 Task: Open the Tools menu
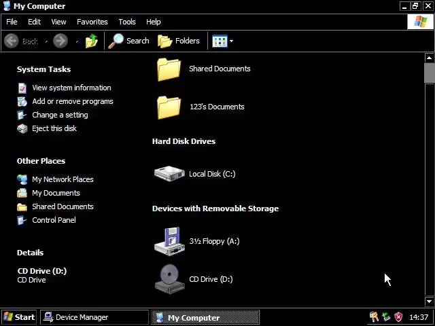point(127,22)
